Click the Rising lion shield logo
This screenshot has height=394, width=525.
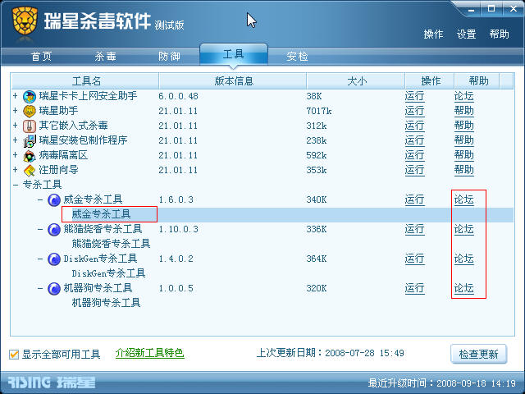point(25,21)
